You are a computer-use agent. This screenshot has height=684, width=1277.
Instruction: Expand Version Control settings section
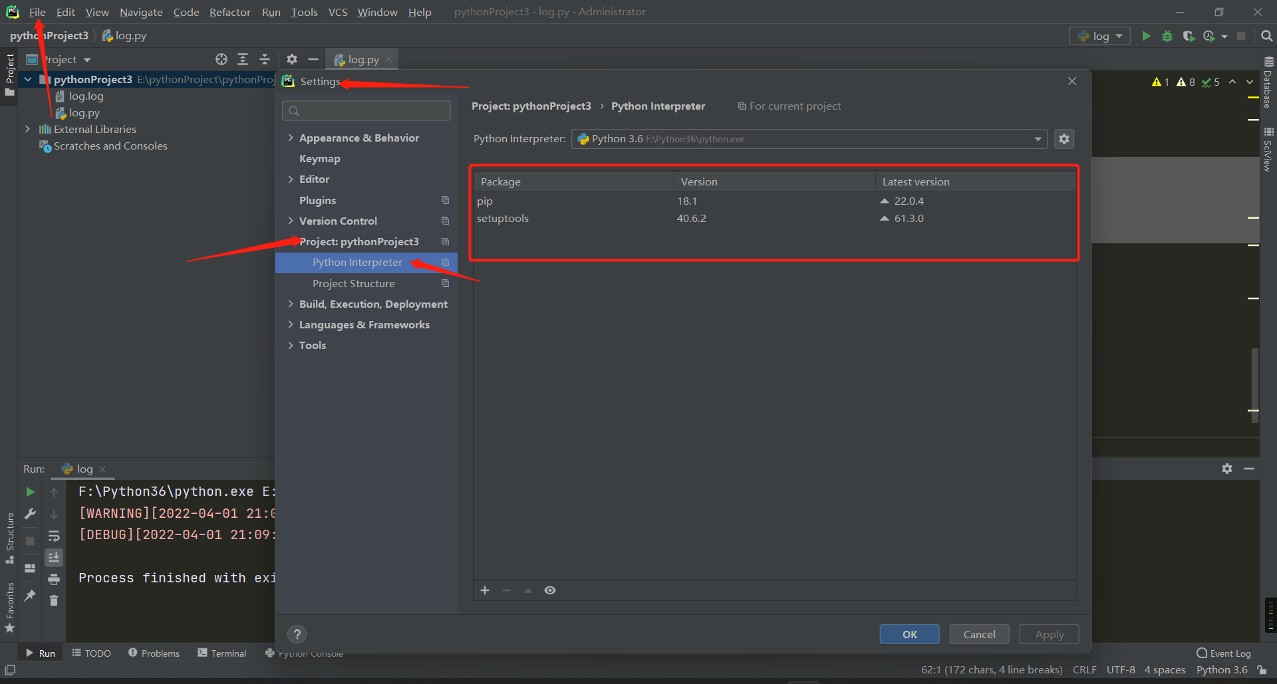[x=291, y=221]
